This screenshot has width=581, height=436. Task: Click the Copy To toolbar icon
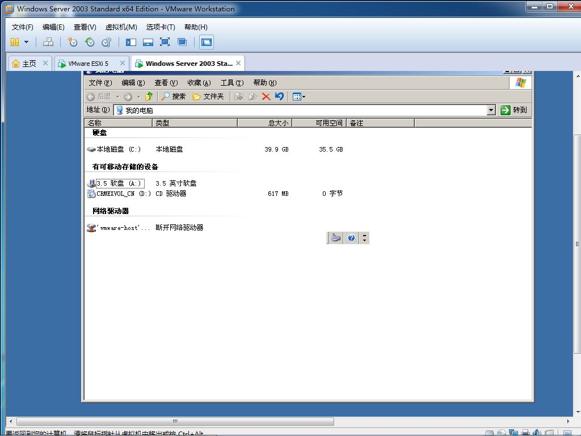[x=252, y=97]
